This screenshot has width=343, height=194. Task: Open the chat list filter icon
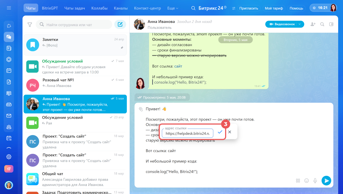(x=30, y=25)
